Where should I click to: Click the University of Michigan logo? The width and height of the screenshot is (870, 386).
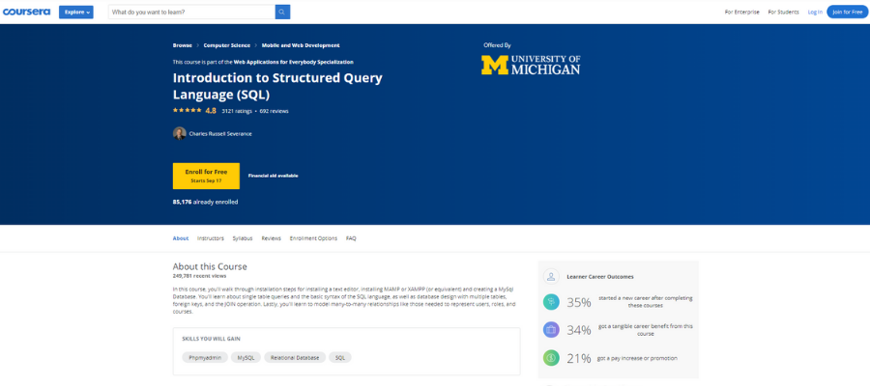click(531, 65)
